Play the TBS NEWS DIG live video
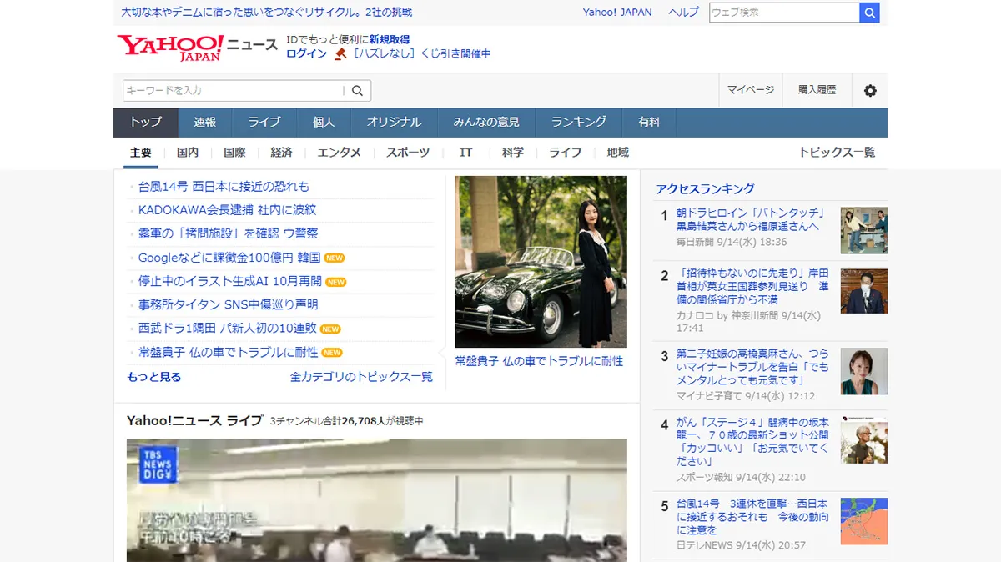The width and height of the screenshot is (1001, 562). pyautogui.click(x=376, y=500)
